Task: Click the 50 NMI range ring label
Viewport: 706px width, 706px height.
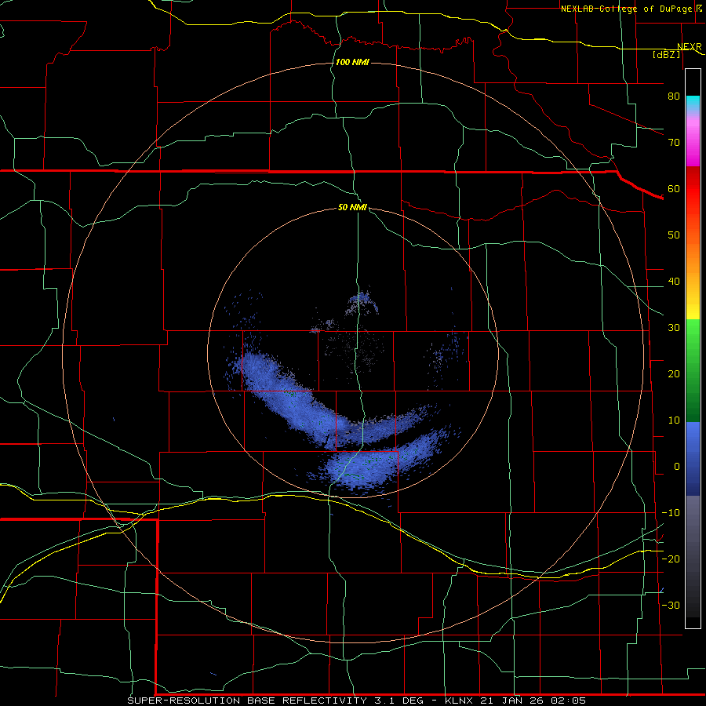Action: click(352, 207)
